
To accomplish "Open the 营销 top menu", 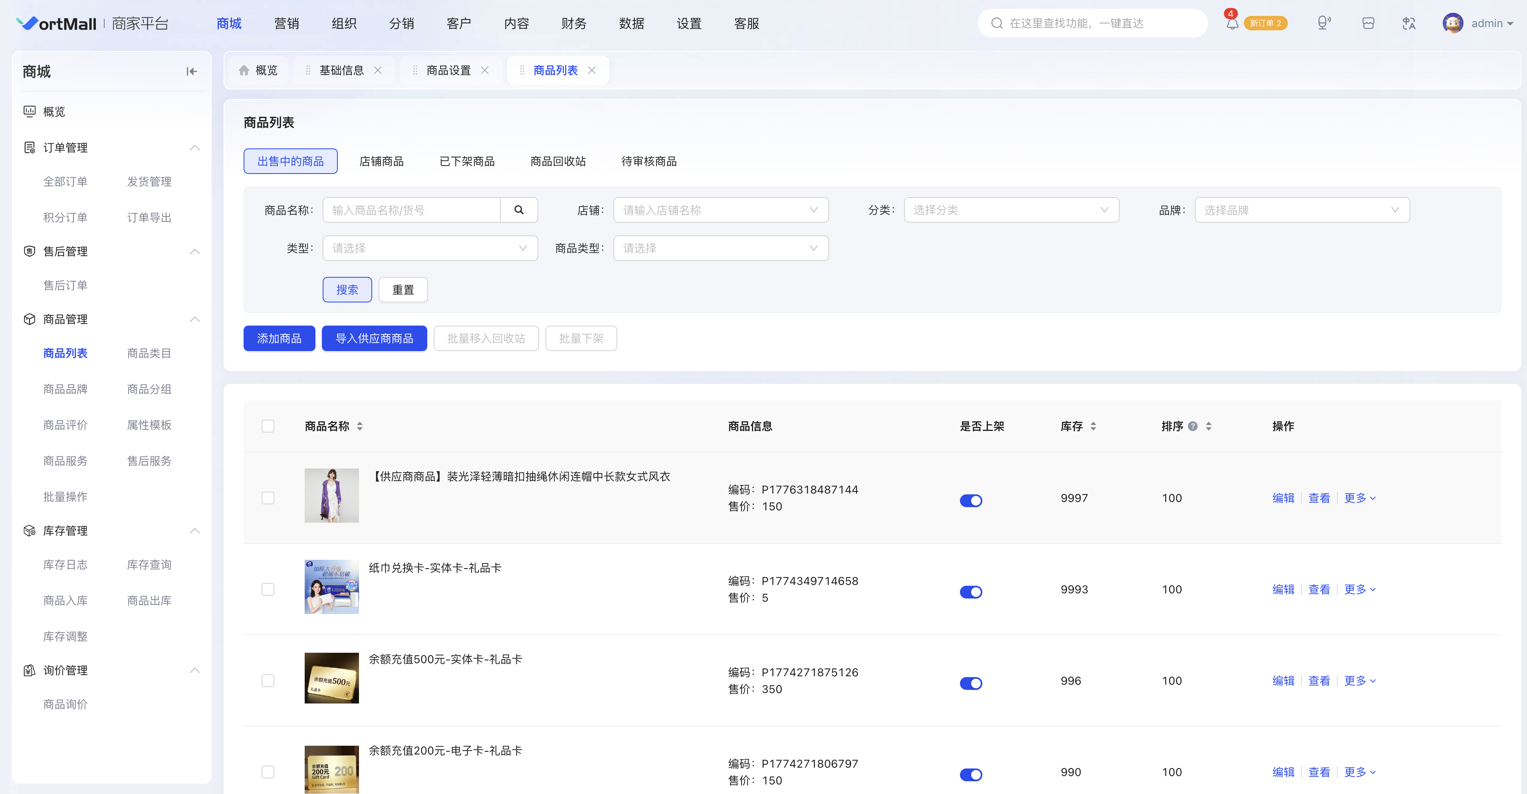I will coord(286,24).
